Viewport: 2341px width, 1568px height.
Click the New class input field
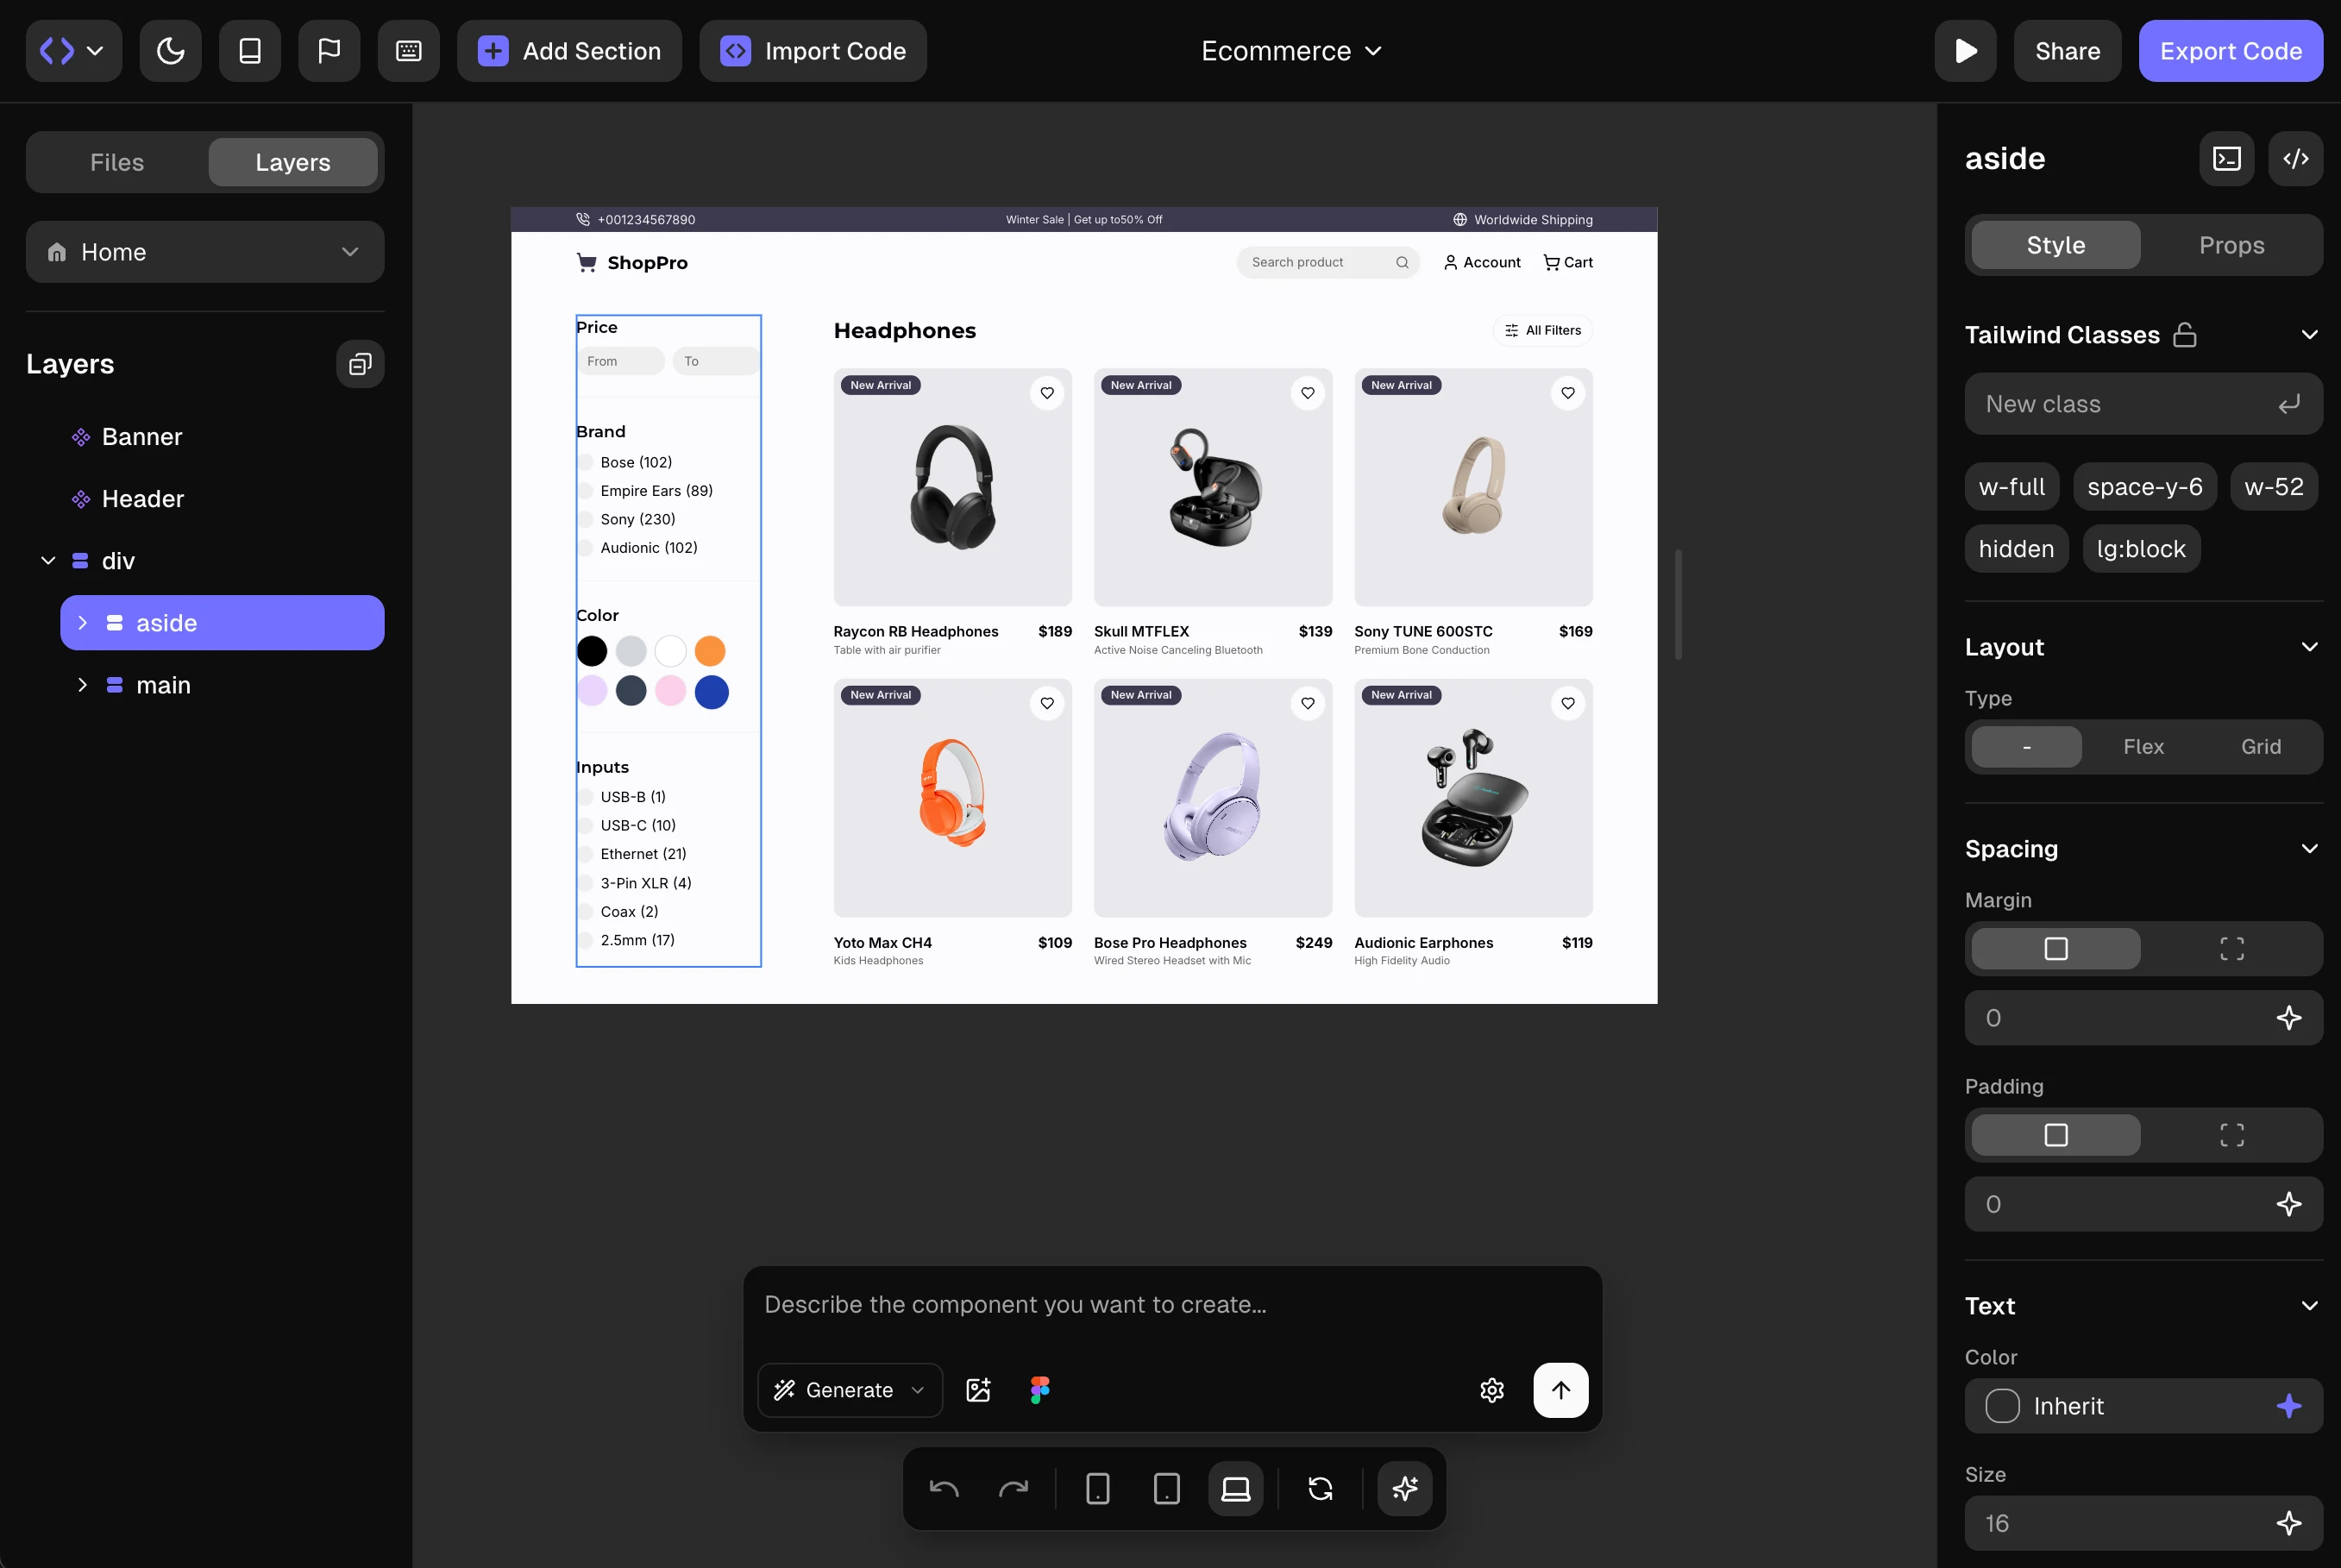pyautogui.click(x=2143, y=404)
